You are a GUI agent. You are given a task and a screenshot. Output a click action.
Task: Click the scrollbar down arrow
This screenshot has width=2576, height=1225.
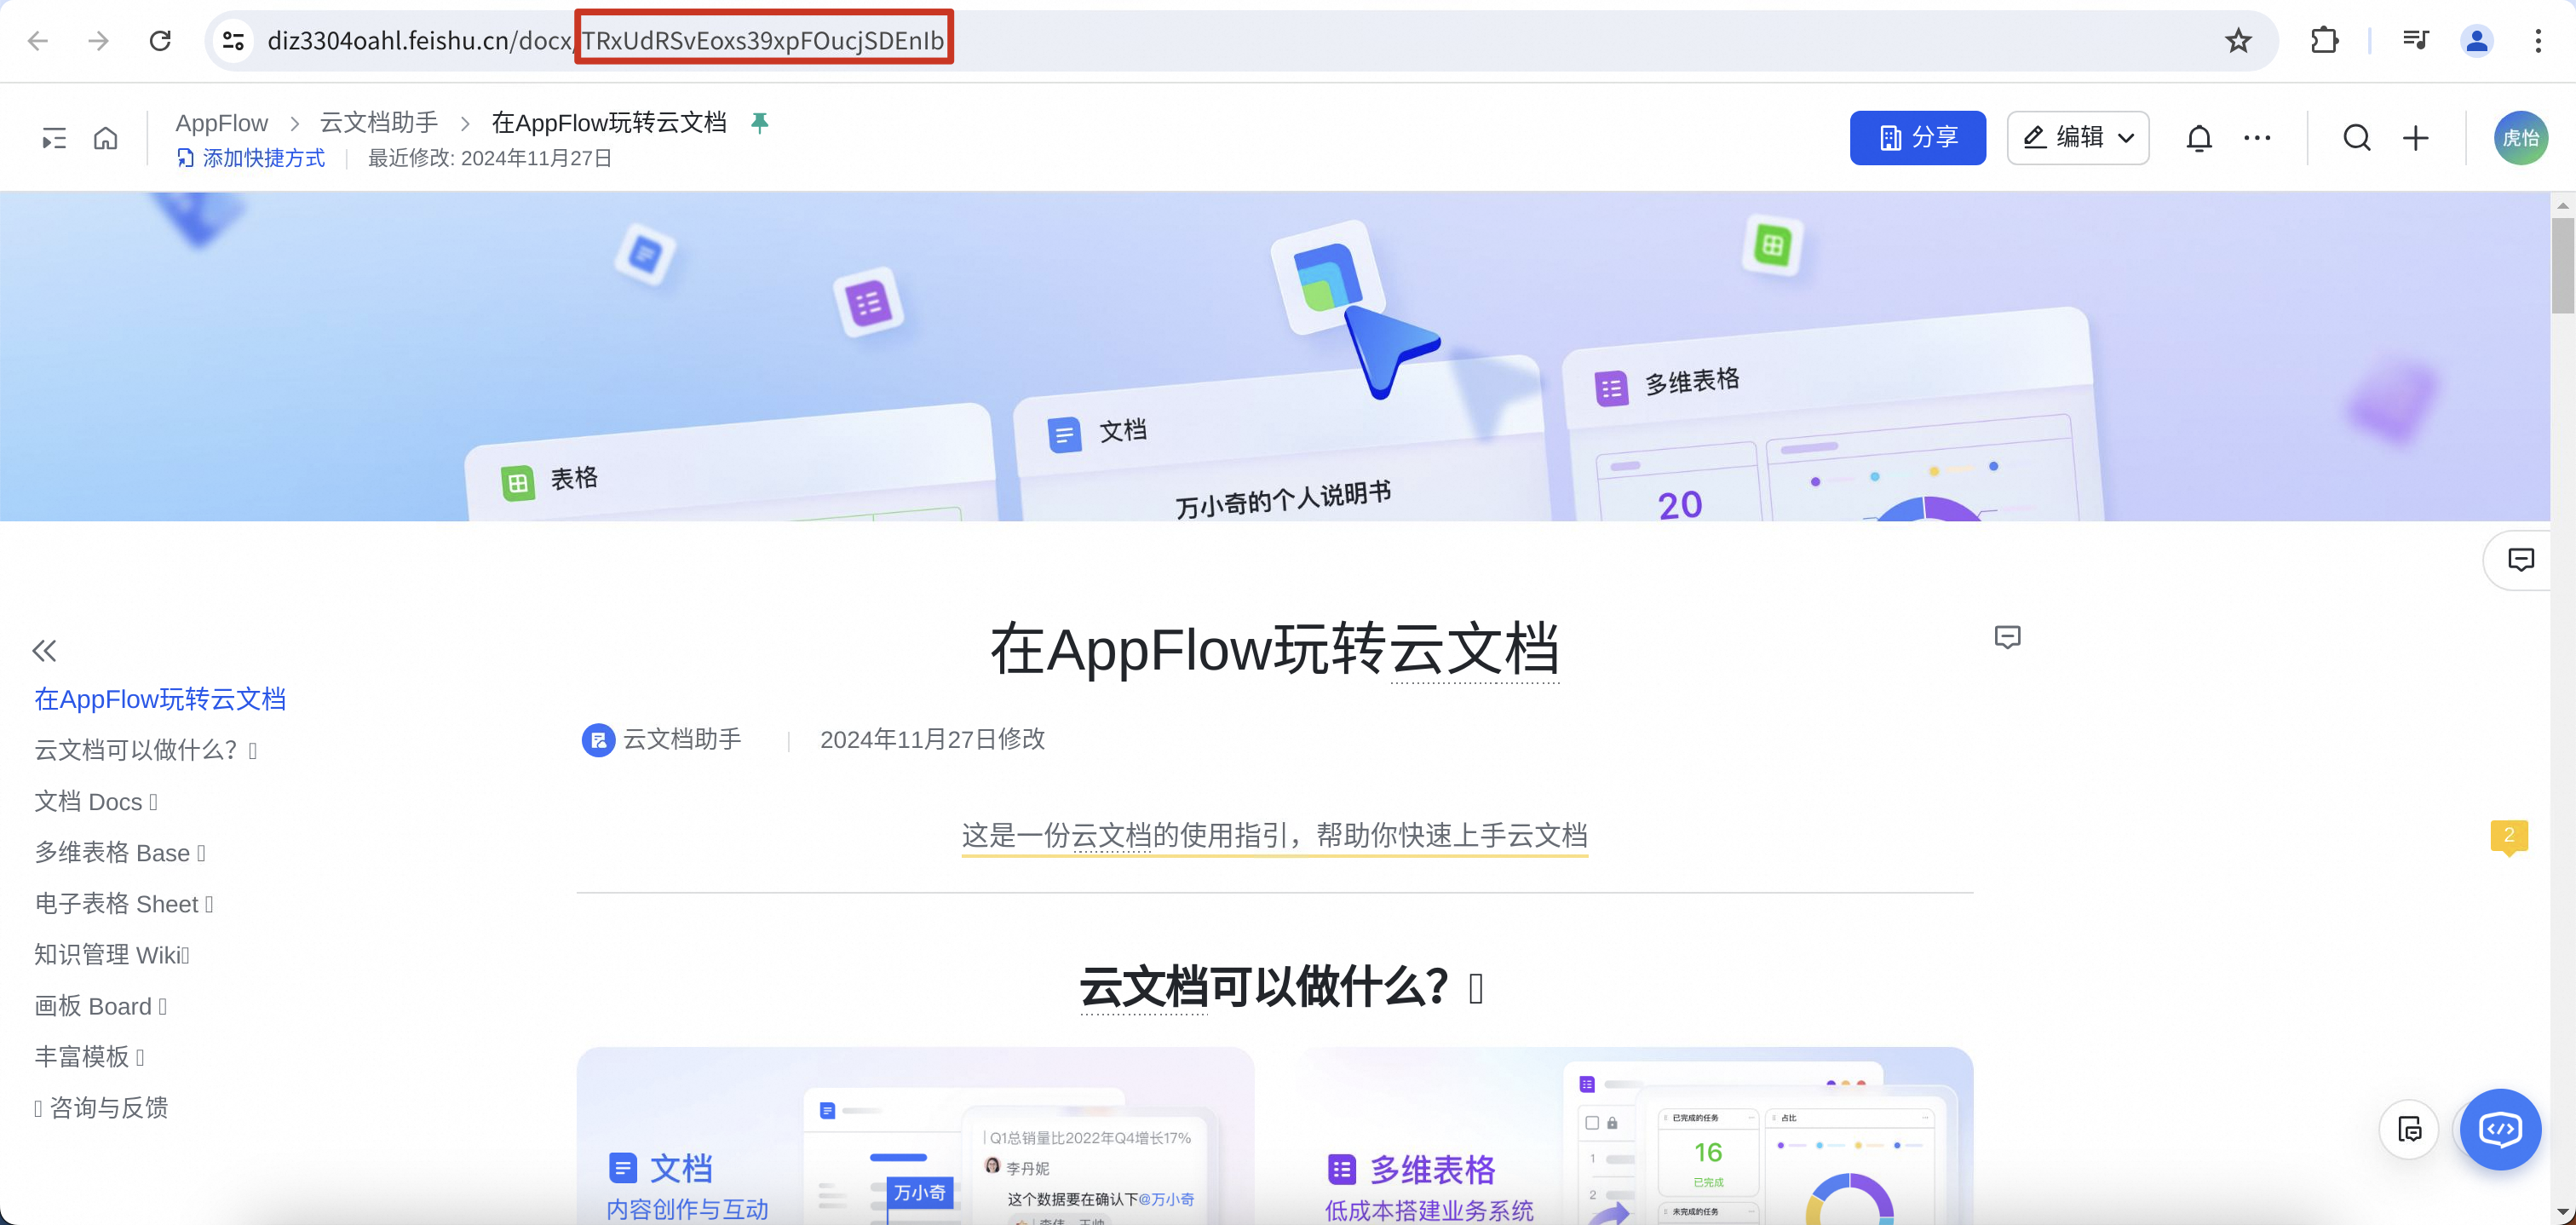click(2562, 1213)
